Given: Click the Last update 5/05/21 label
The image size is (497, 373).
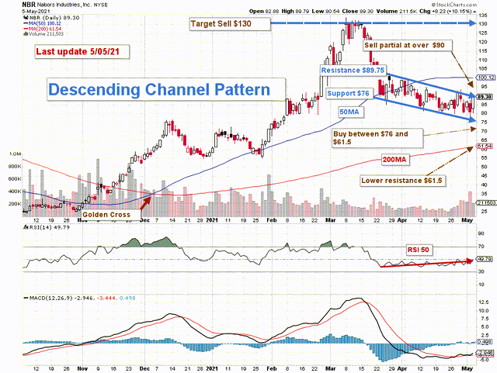Looking at the screenshot, I should [x=82, y=52].
